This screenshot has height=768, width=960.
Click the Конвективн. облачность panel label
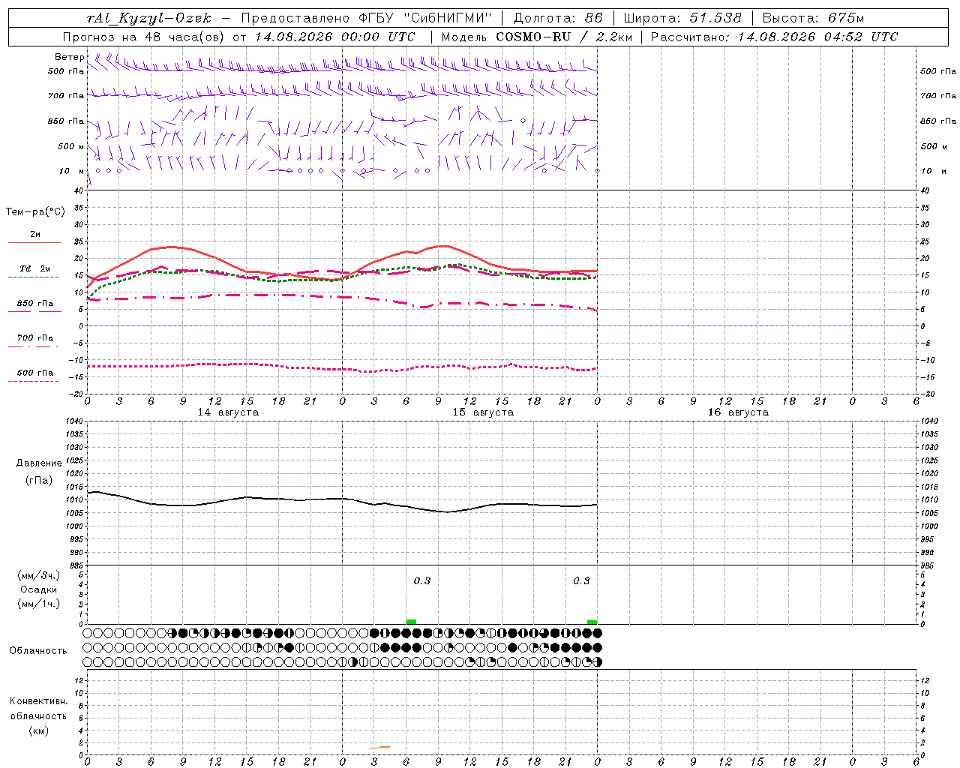[x=38, y=715]
